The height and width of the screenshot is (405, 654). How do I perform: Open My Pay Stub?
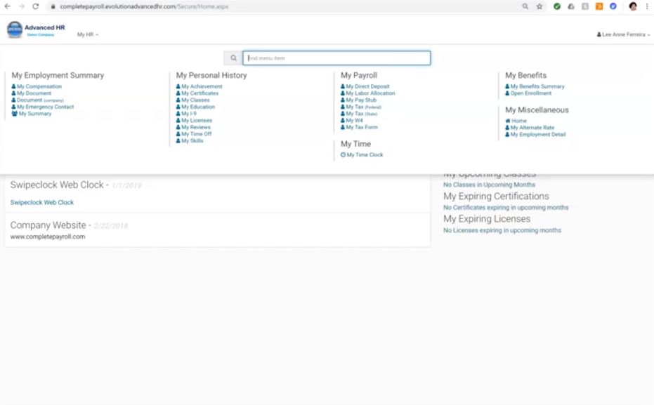(359, 100)
